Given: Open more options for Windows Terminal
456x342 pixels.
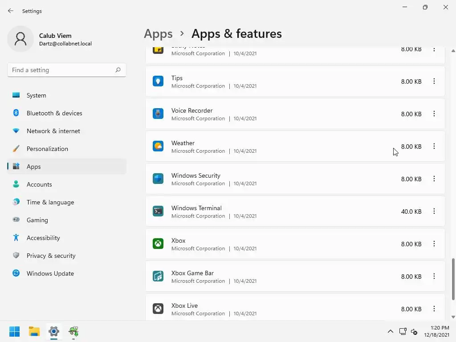Looking at the screenshot, I should (434, 212).
